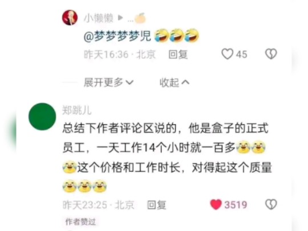Open 小懒懒 username link

[x=99, y=18]
